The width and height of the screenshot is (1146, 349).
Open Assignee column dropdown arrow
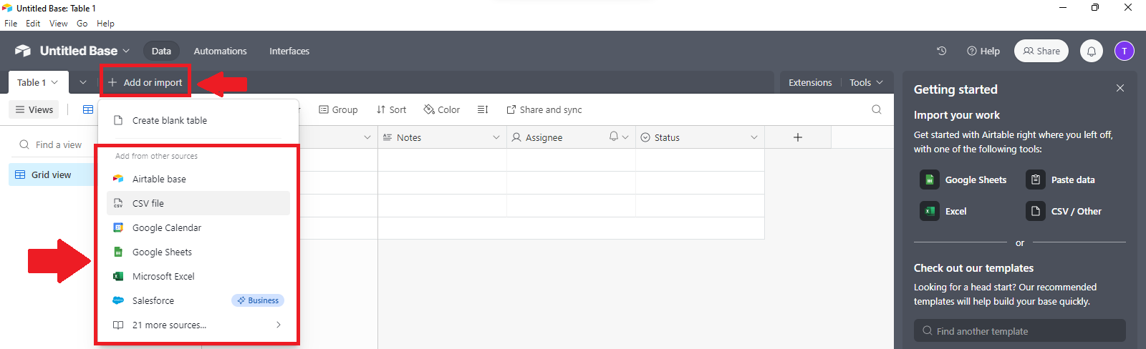[625, 137]
